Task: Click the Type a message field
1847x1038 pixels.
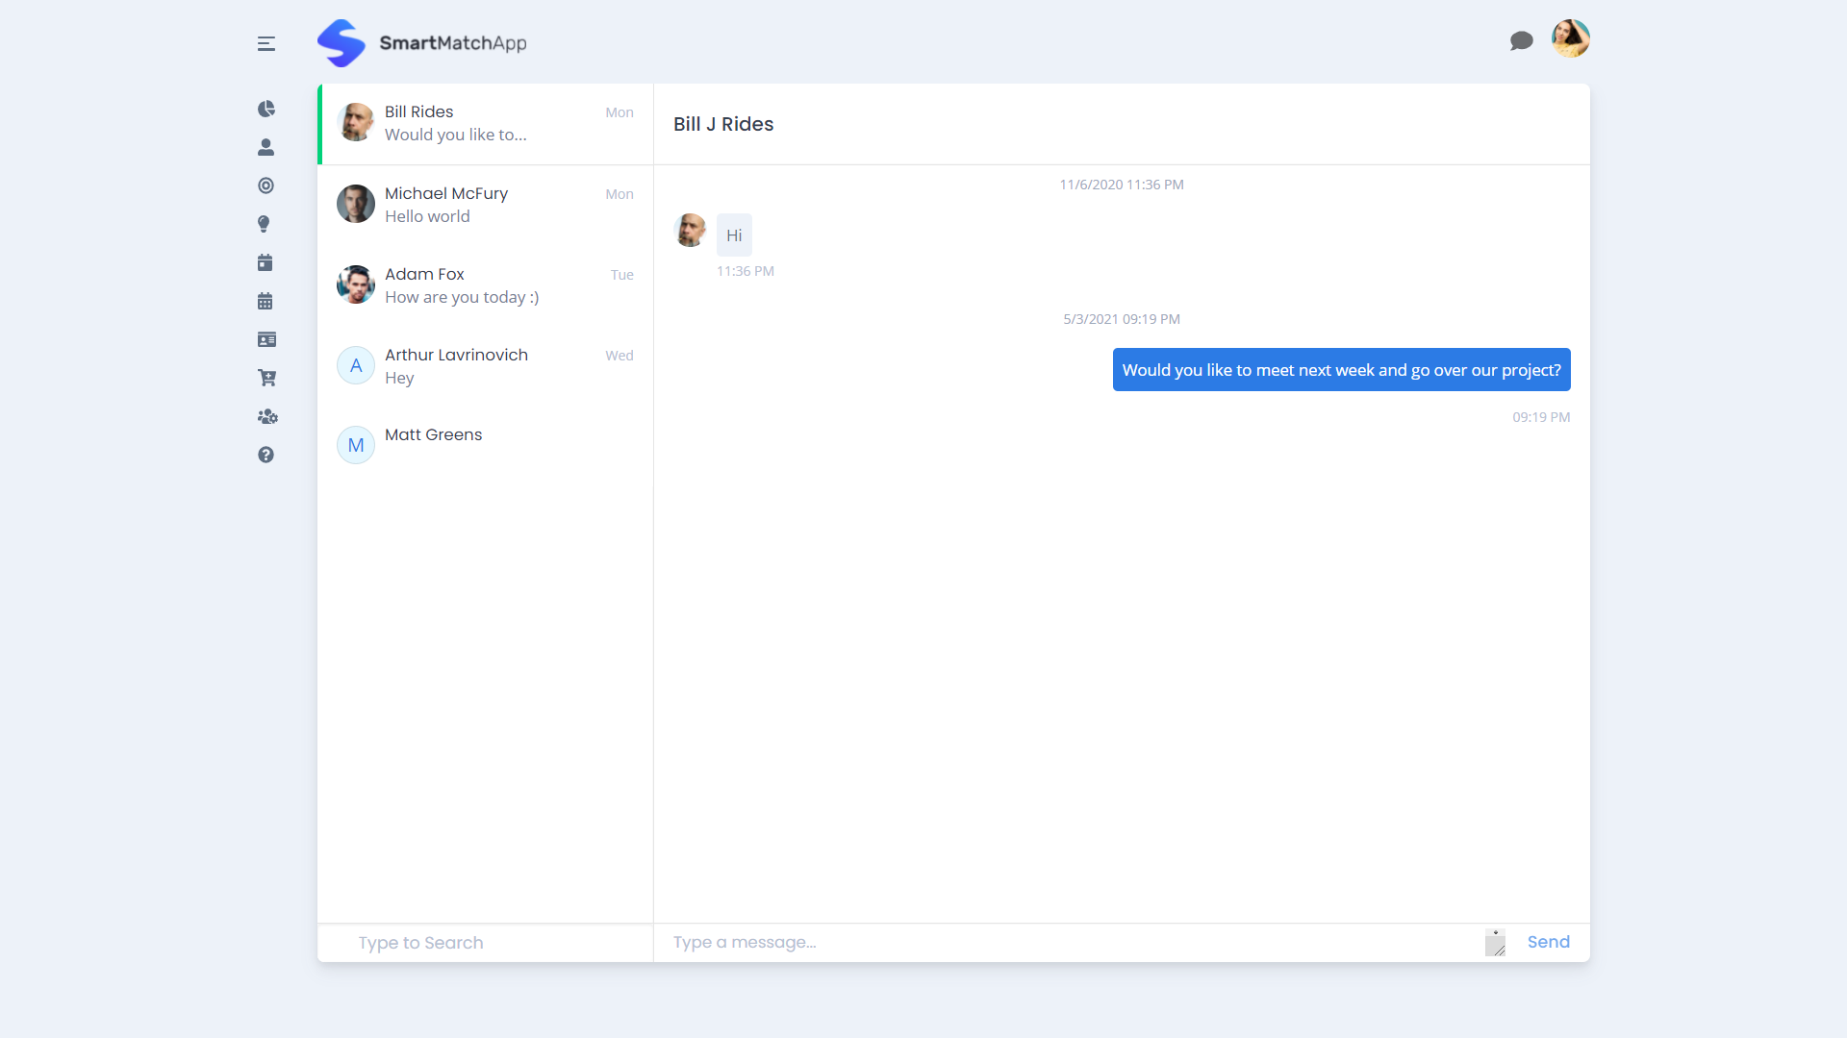Action: pyautogui.click(x=866, y=943)
